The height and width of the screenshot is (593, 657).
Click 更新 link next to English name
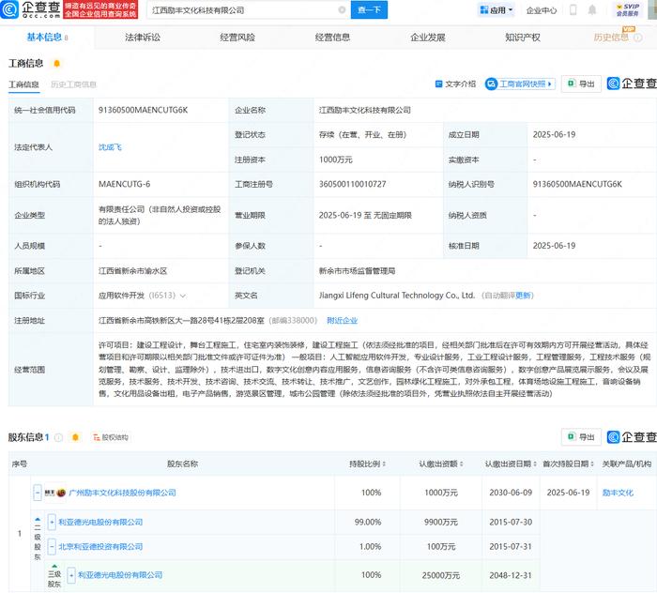click(x=524, y=296)
